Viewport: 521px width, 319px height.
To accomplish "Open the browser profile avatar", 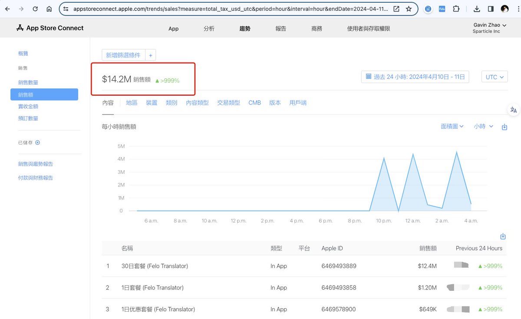I will click(x=505, y=9).
